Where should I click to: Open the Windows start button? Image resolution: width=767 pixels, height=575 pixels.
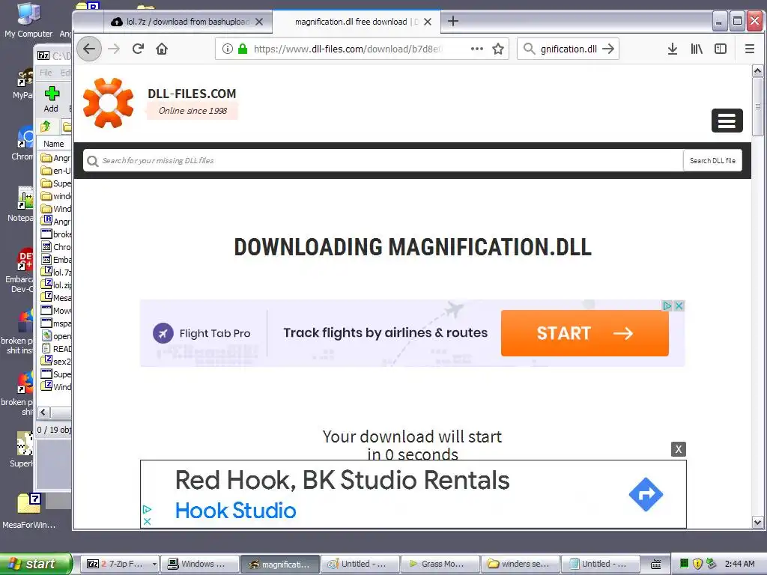pyautogui.click(x=35, y=564)
